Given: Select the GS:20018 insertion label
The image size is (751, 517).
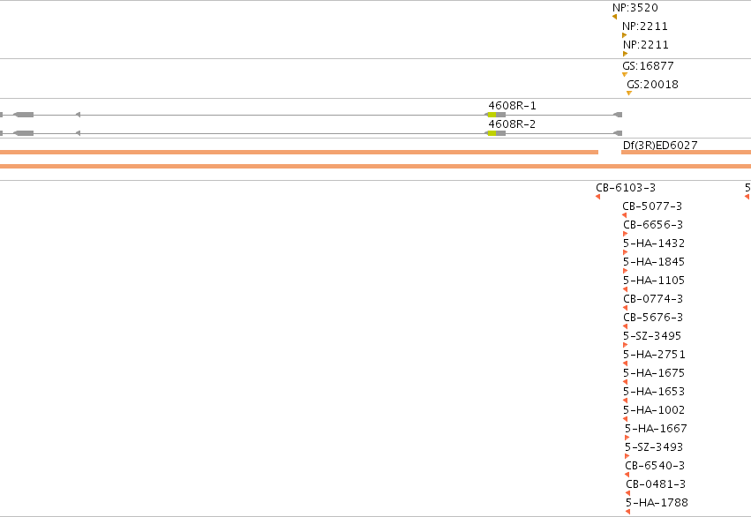Looking at the screenshot, I should point(653,84).
